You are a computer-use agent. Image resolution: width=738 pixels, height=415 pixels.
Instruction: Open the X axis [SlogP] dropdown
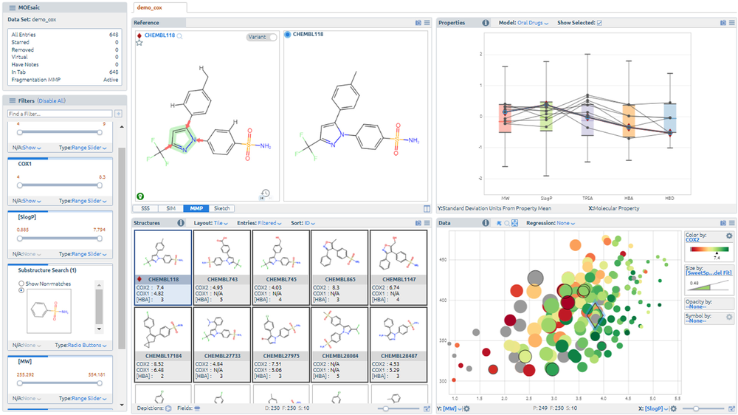(657, 409)
